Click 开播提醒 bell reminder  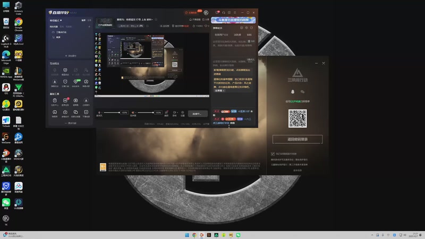[195, 20]
